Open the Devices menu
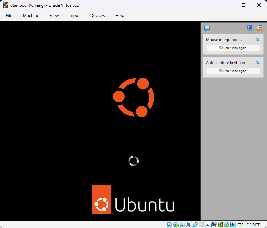 (97, 16)
